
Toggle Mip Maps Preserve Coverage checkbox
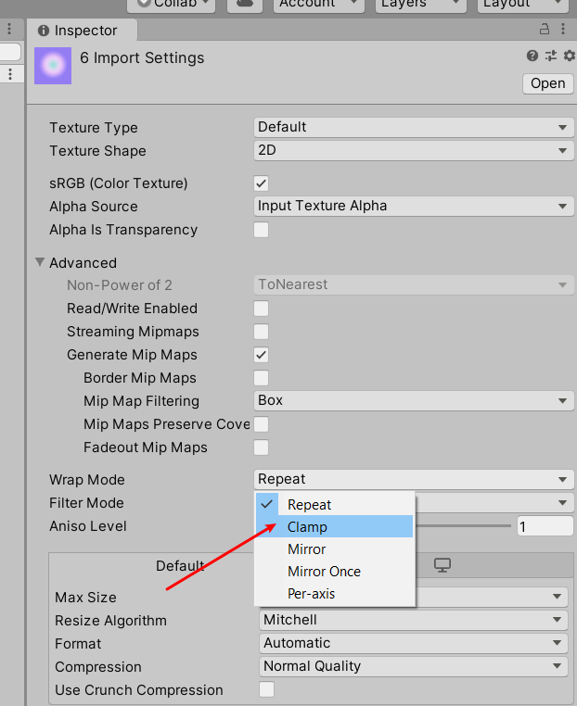pos(261,424)
